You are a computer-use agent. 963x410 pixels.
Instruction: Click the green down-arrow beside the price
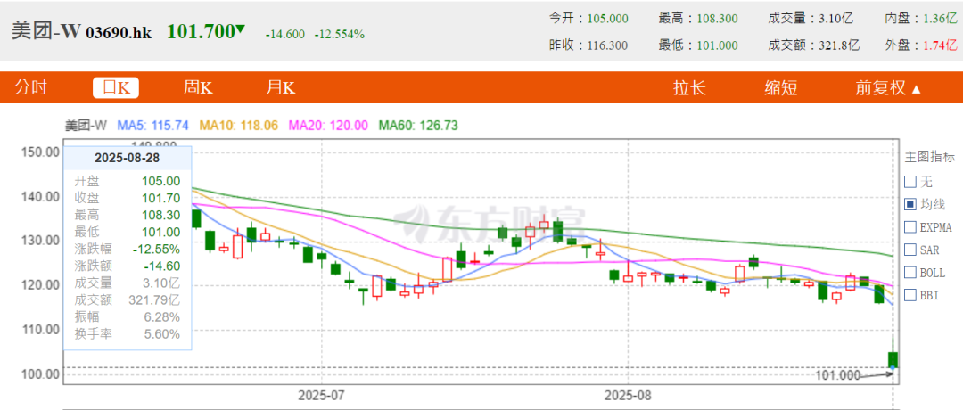click(x=240, y=29)
